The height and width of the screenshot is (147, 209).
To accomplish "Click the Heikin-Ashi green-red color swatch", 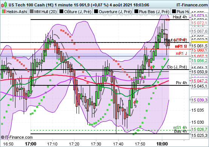I will pos(4,11).
